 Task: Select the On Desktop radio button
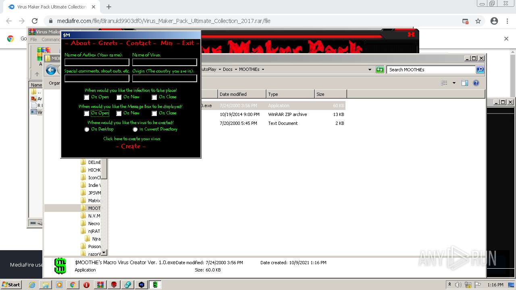click(x=87, y=129)
